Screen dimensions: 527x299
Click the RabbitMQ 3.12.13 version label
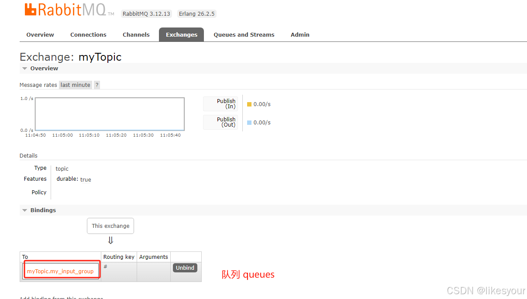[146, 14]
